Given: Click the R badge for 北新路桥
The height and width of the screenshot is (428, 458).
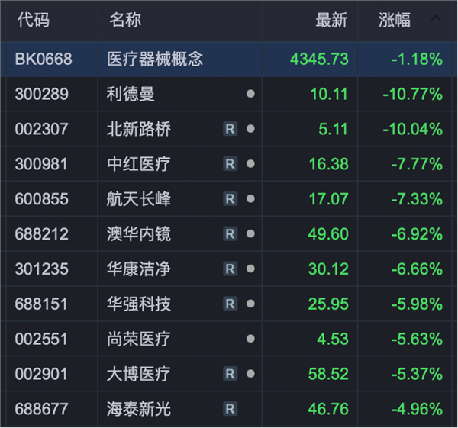Looking at the screenshot, I should coord(231,129).
